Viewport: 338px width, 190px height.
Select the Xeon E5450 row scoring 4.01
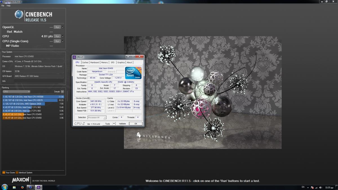coord(33,114)
